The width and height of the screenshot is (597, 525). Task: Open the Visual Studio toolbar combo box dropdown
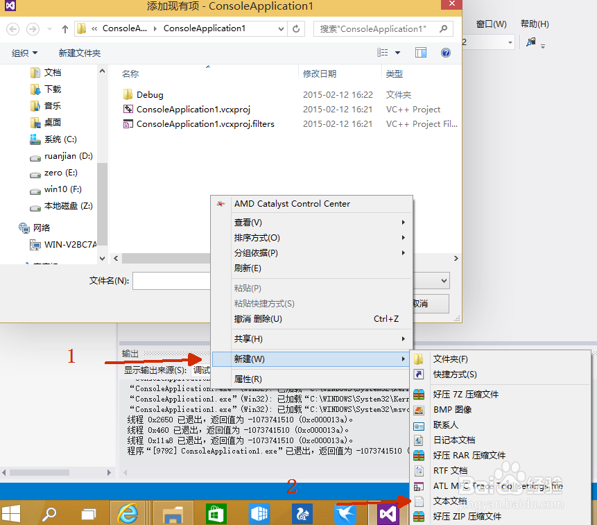[510, 42]
